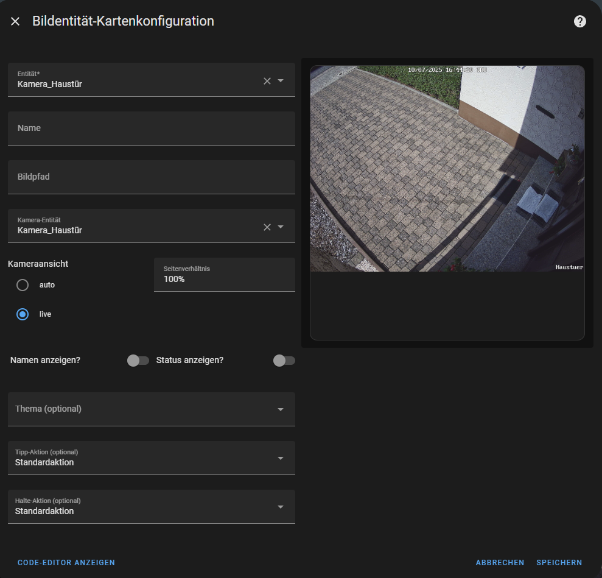This screenshot has height=578, width=602.
Task: Click the Name input field
Action: pos(151,129)
